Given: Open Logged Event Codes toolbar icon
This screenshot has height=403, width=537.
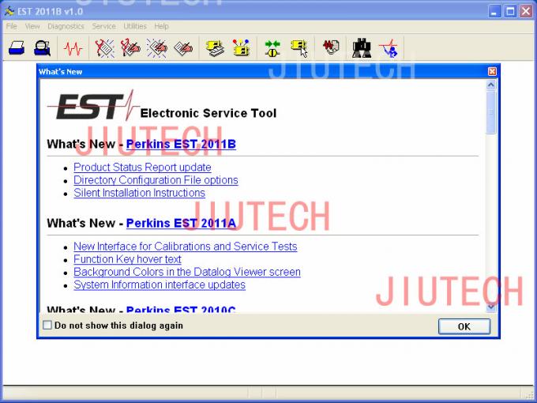Looking at the screenshot, I should point(183,48).
